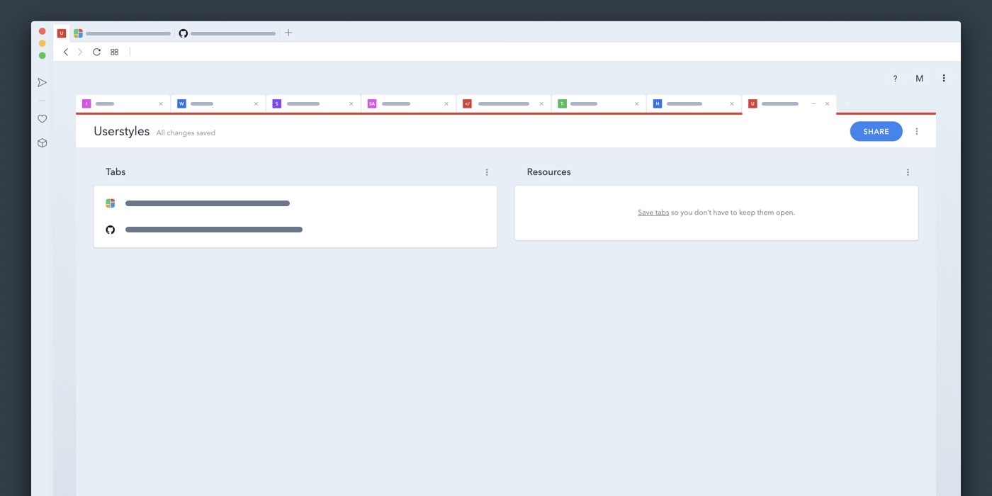This screenshot has height=496, width=992.
Task: Switch to the red code-brackets tab
Action: (x=504, y=103)
